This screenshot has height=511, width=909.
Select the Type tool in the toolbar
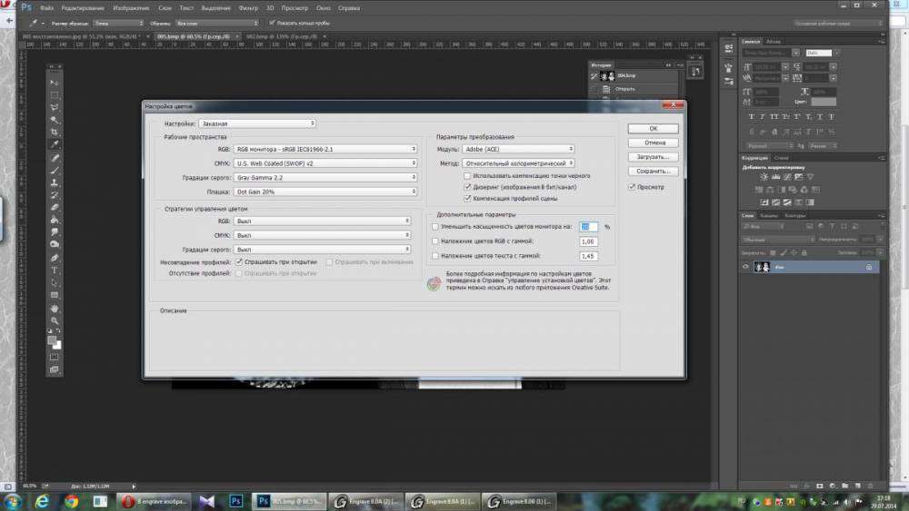(55, 270)
